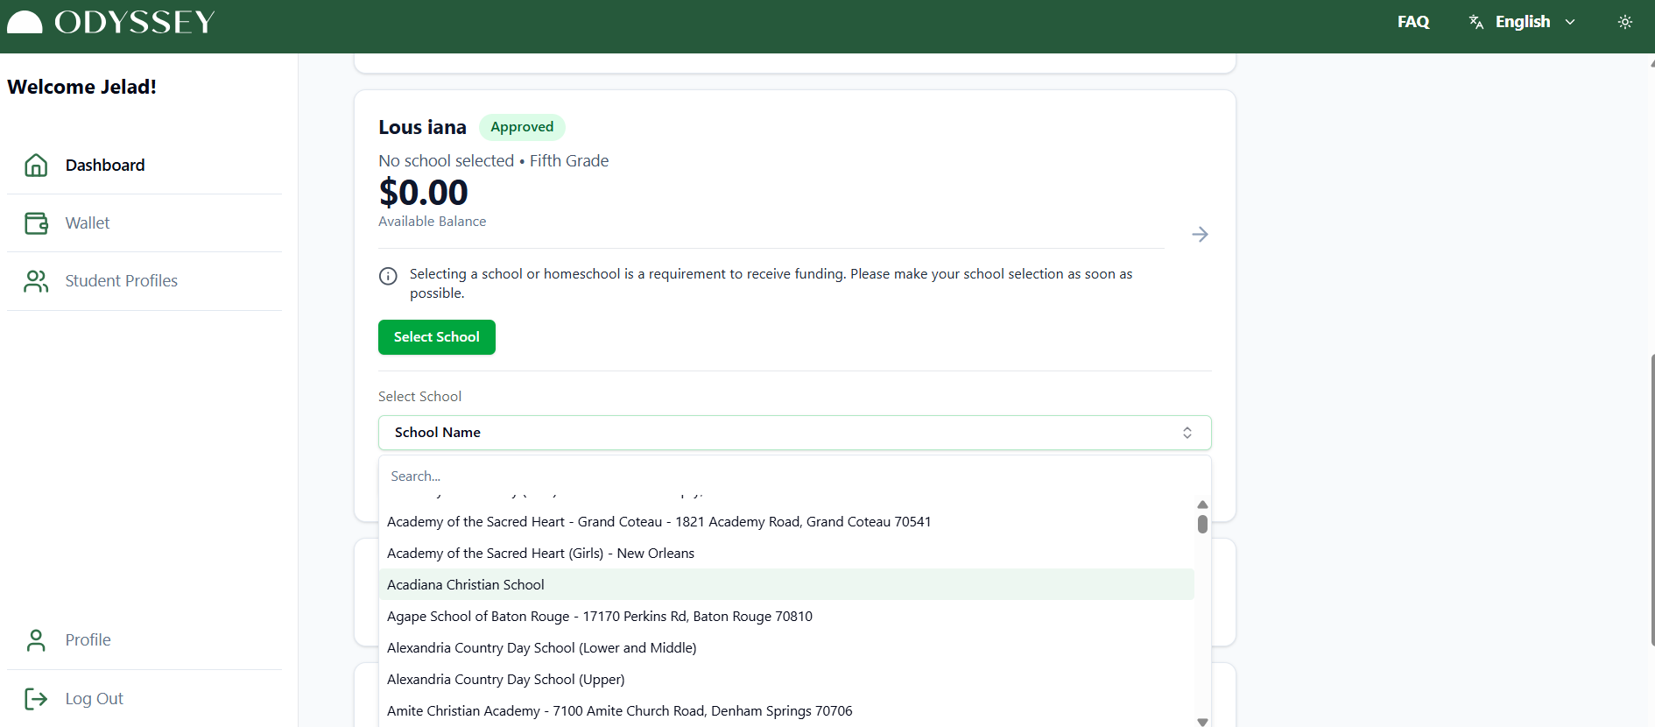Open the FAQ page

pyautogui.click(x=1412, y=22)
